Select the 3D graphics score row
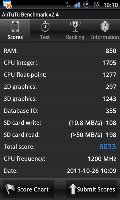 (x=60, y=98)
